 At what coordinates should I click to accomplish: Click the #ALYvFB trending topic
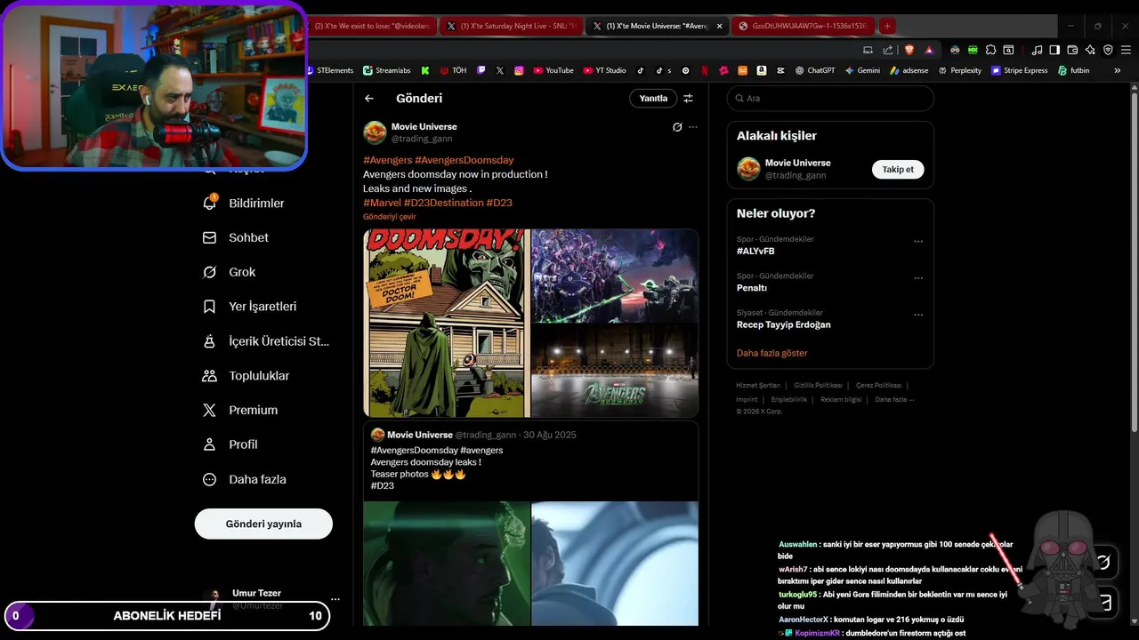(x=755, y=252)
